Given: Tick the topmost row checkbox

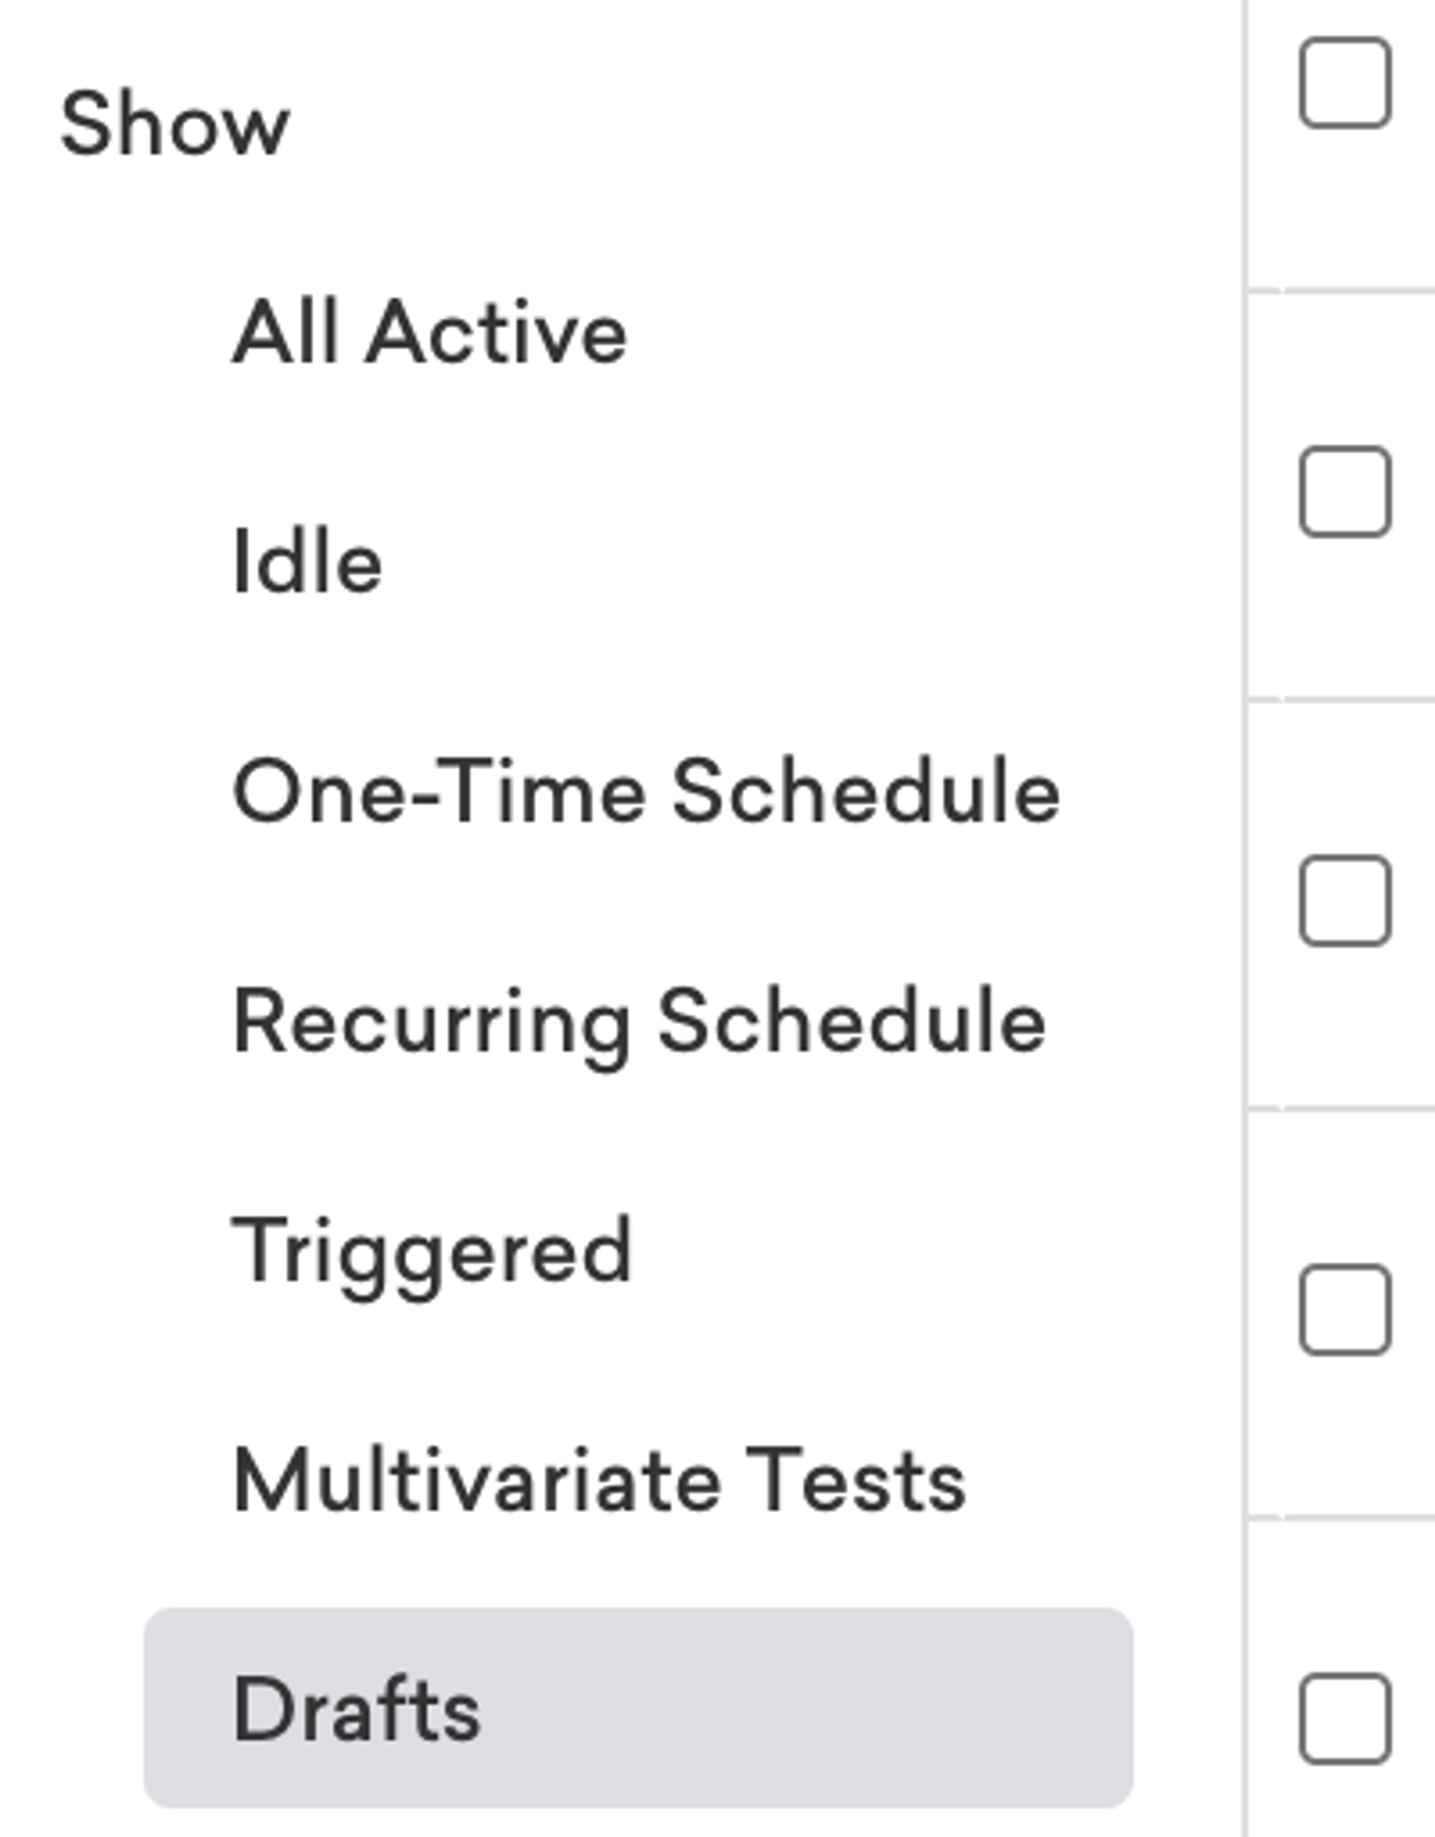Looking at the screenshot, I should click(1345, 83).
